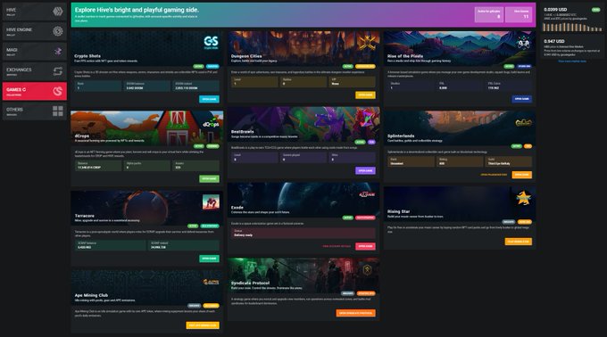Click the Active count box in banner
Viewport: 607px width, 337px height.
489,14
